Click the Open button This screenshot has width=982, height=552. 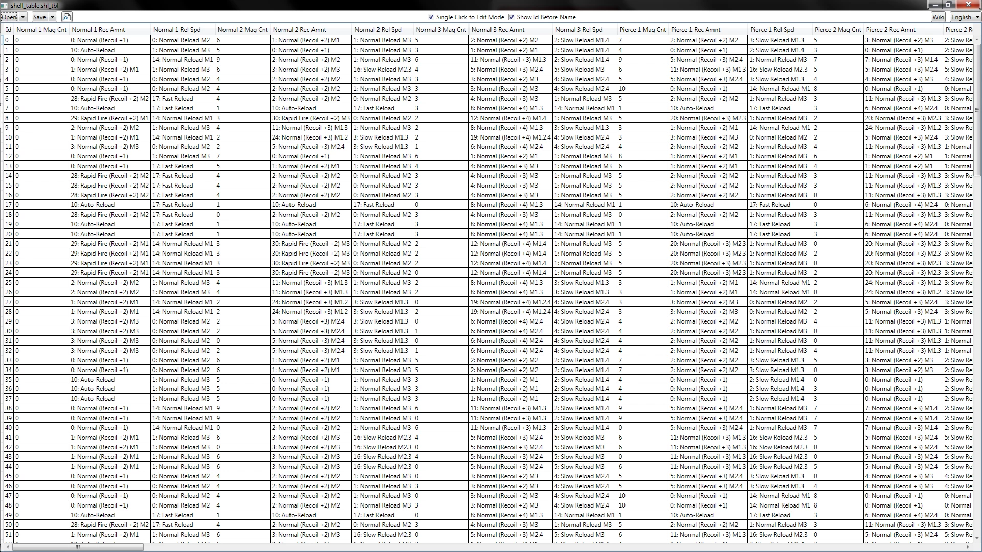pos(9,17)
